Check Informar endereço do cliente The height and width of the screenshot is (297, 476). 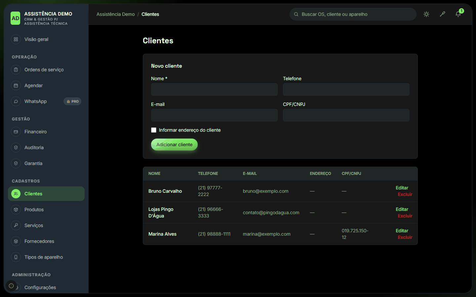click(154, 130)
